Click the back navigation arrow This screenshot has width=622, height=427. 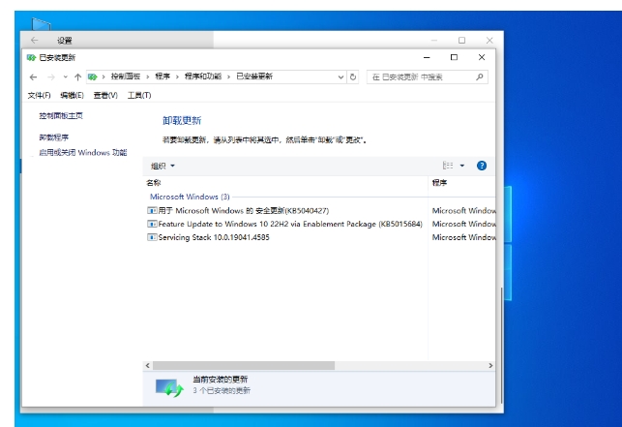pos(34,76)
